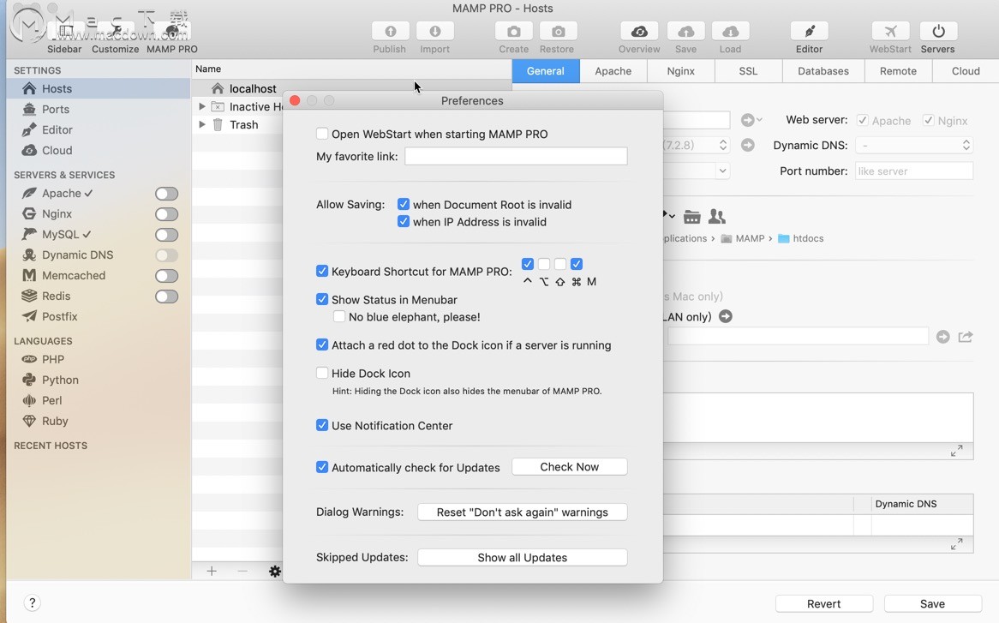Image resolution: width=999 pixels, height=623 pixels.
Task: Click the PHP version stepper arrows
Action: (x=722, y=145)
